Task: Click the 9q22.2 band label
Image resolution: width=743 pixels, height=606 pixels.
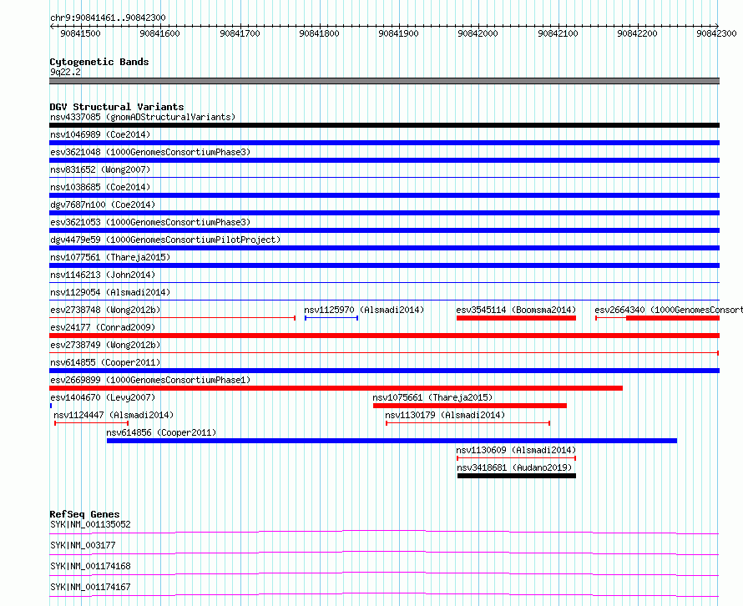Action: pos(65,72)
